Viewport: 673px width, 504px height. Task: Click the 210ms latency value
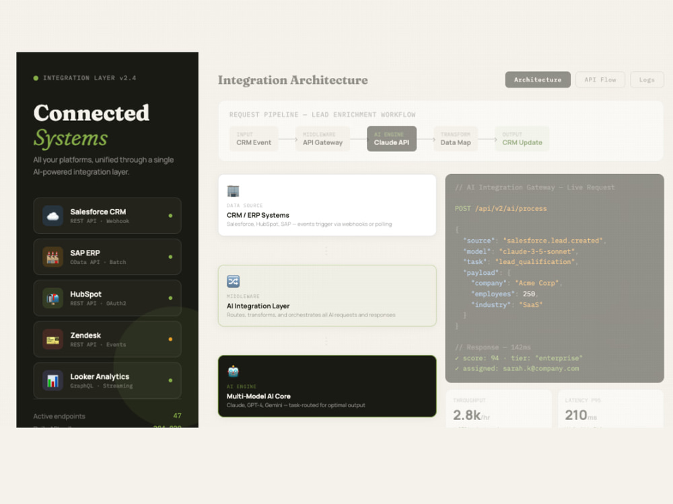coord(581,415)
